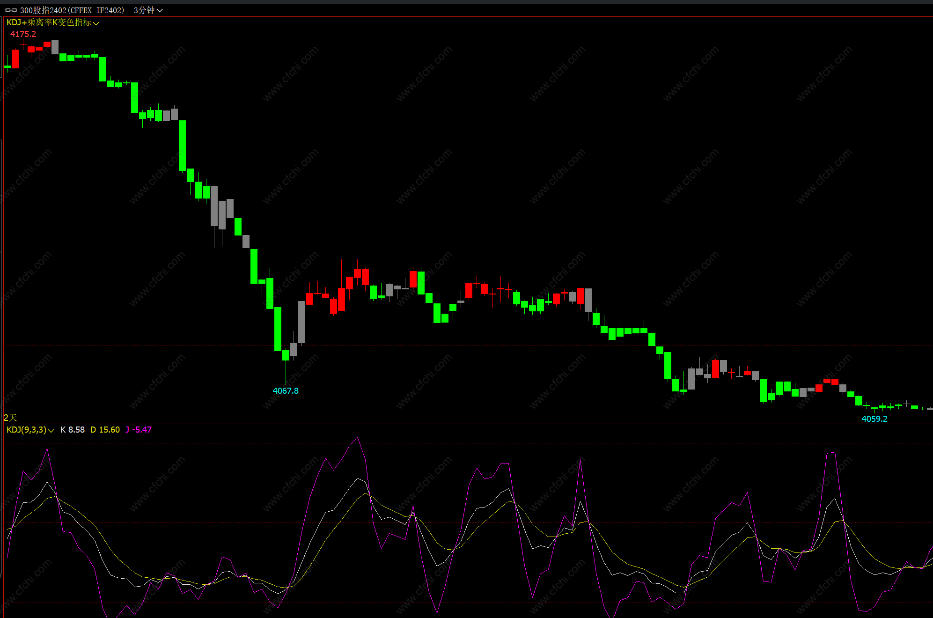933x618 pixels.
Task: Click the chain link icon beside contract name
Action: (11, 10)
